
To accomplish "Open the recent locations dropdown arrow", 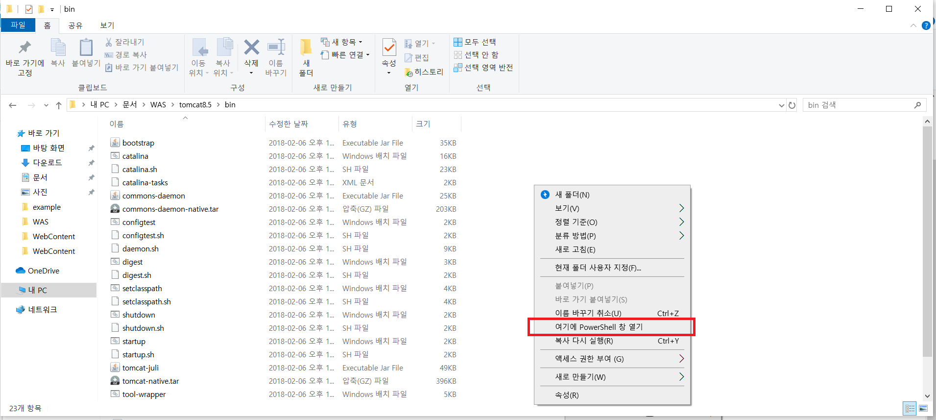I will pos(46,105).
